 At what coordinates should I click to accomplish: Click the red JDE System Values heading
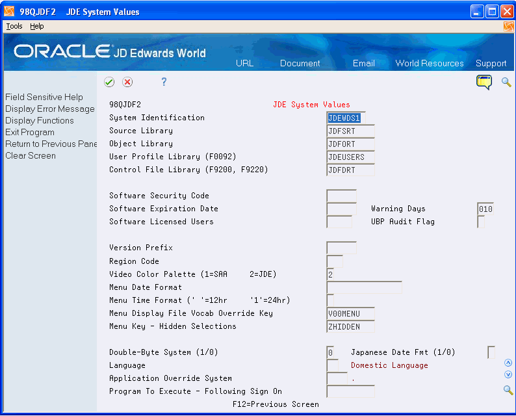tap(311, 105)
